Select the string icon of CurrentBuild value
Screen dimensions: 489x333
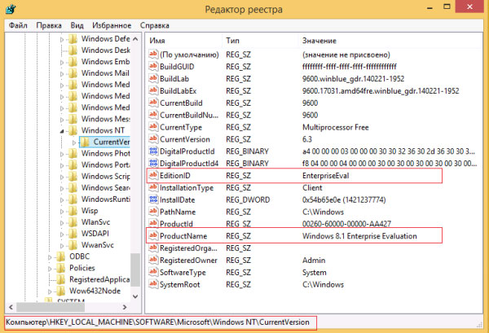coord(153,103)
